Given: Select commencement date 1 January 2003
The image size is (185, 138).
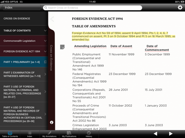Looking at the screenshot, I should pyautogui.click(x=156, y=105).
